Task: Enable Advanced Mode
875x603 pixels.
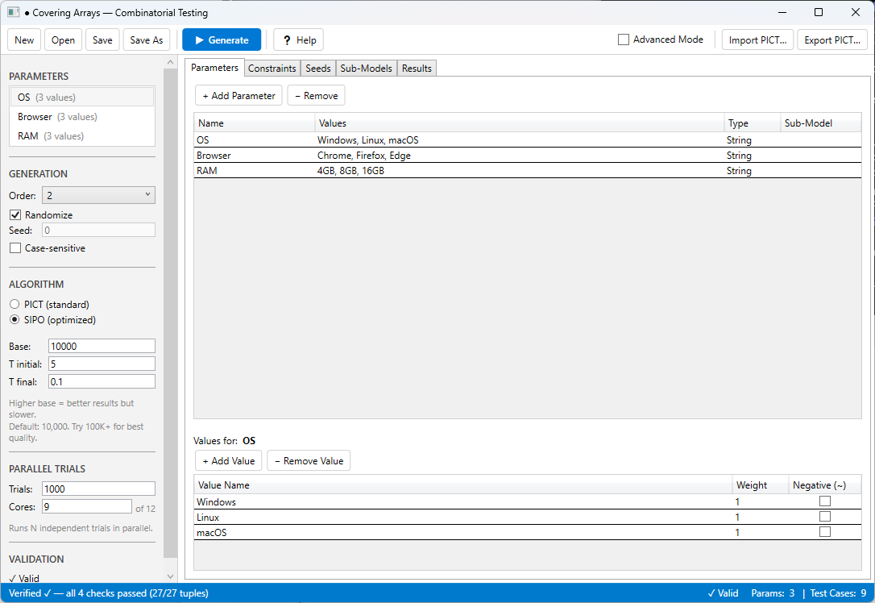Action: pos(623,39)
